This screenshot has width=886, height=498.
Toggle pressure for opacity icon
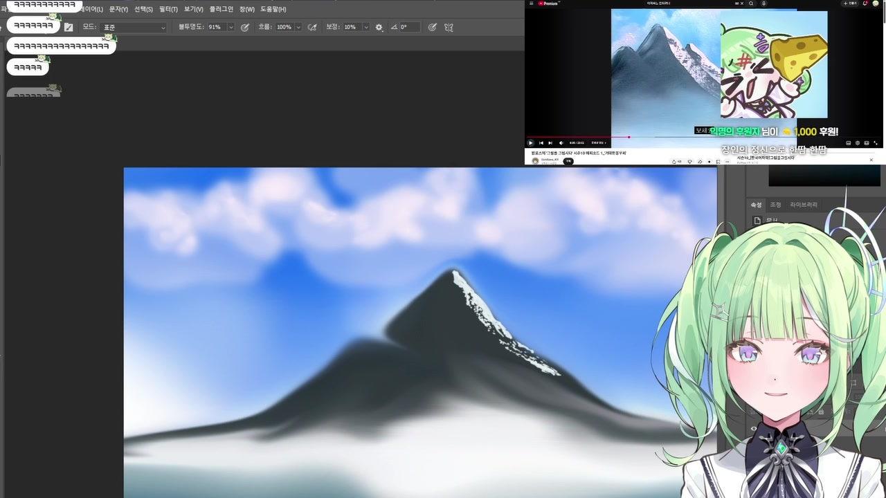(244, 27)
